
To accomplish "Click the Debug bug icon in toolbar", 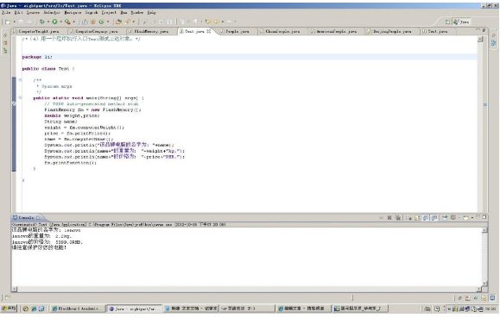I will (x=41, y=22).
